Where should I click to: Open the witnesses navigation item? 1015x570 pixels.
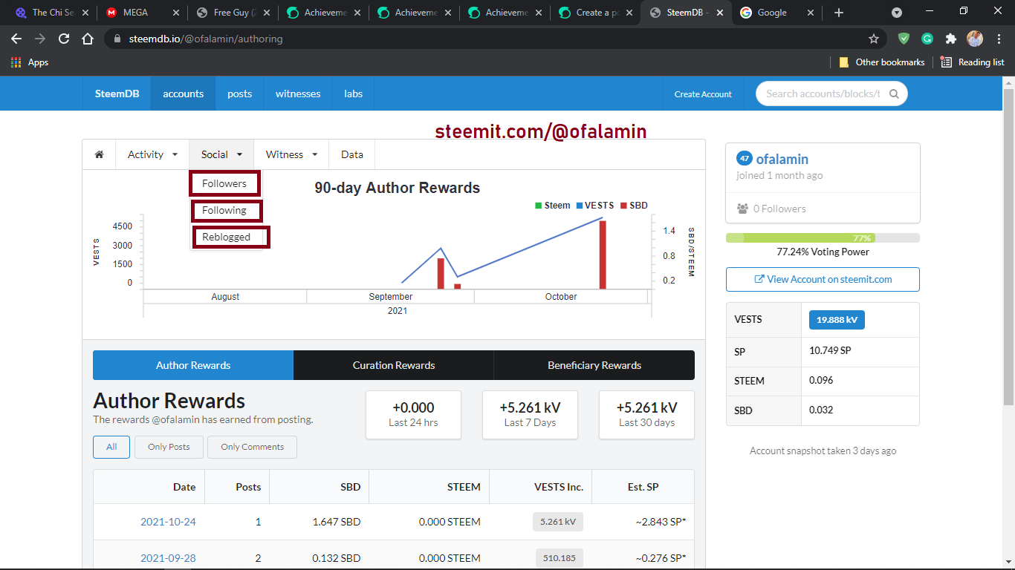click(x=298, y=94)
